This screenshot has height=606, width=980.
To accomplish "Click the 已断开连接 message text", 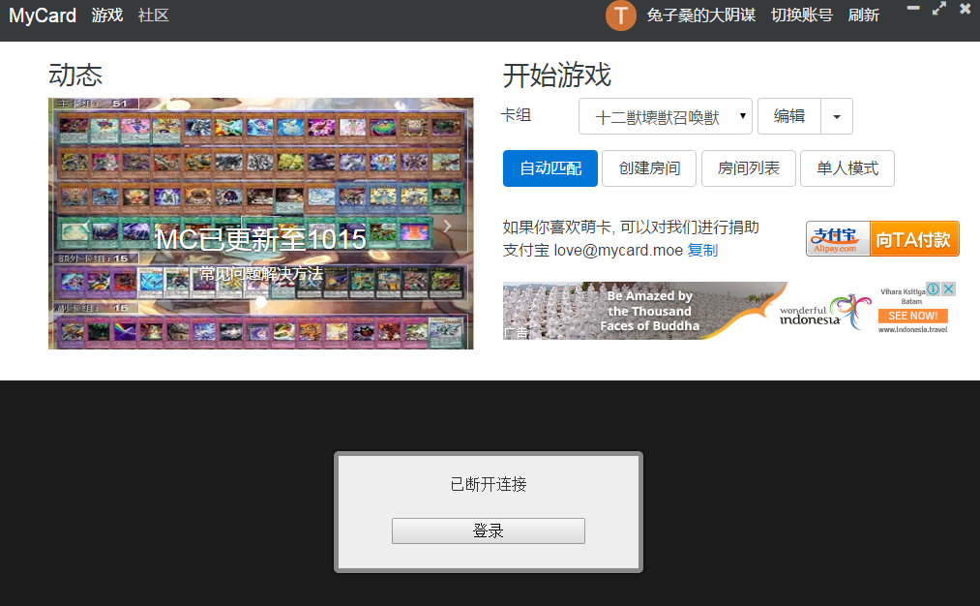I will 489,484.
